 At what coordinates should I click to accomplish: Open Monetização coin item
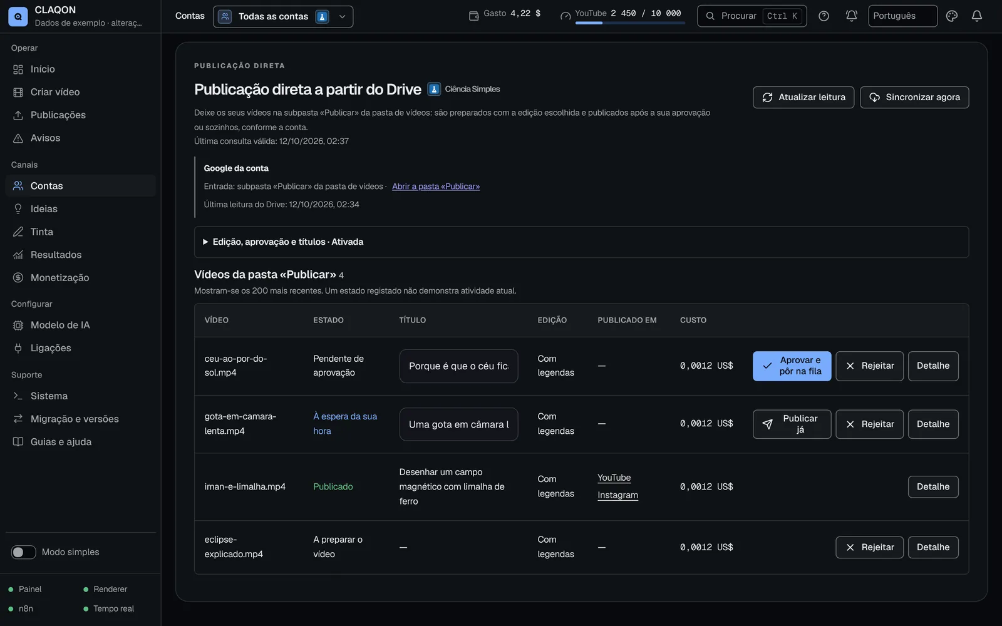tap(80, 278)
